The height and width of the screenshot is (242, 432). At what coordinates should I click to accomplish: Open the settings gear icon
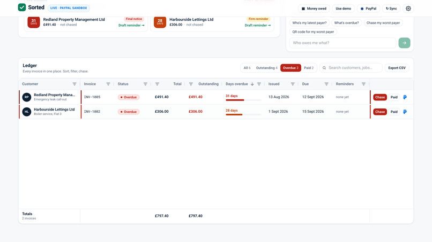tap(408, 9)
